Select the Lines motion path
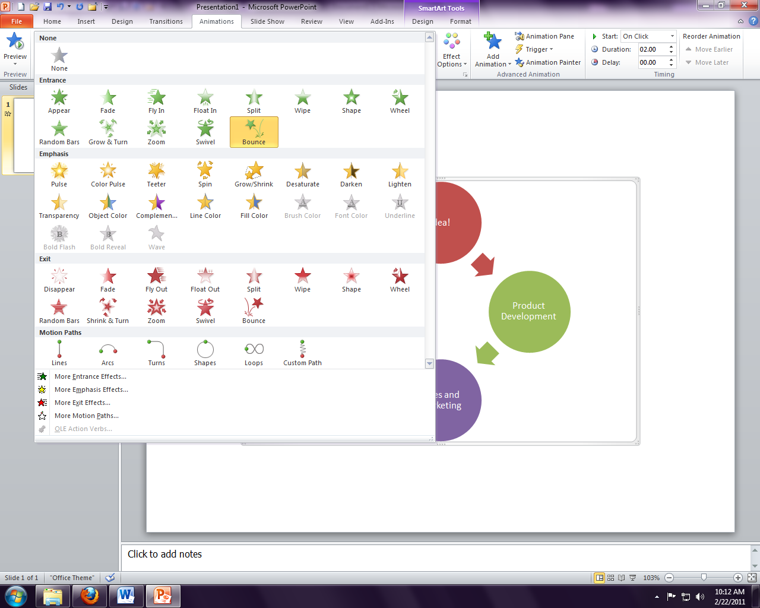This screenshot has height=608, width=760. pyautogui.click(x=59, y=353)
